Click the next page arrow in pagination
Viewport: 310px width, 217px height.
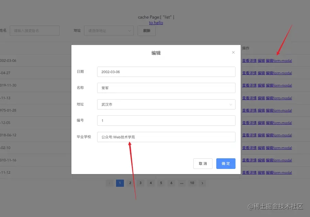(203, 183)
